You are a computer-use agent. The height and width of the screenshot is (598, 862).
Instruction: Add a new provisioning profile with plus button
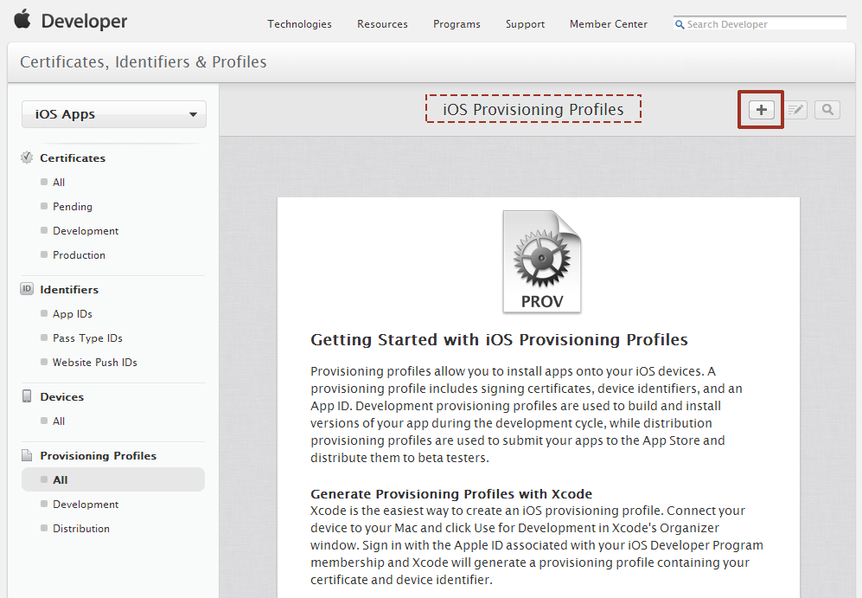coord(761,110)
